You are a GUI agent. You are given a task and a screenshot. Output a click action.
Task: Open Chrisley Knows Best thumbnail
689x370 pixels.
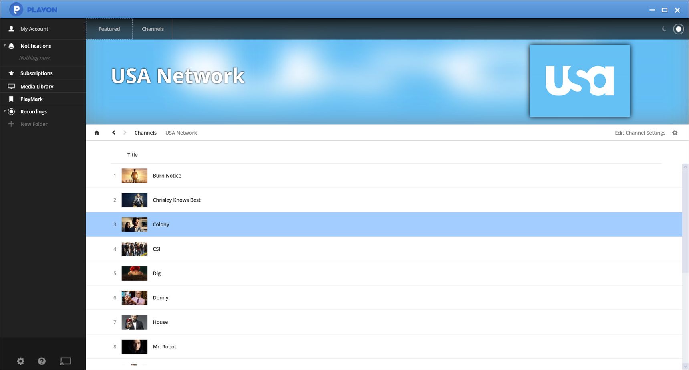click(134, 200)
